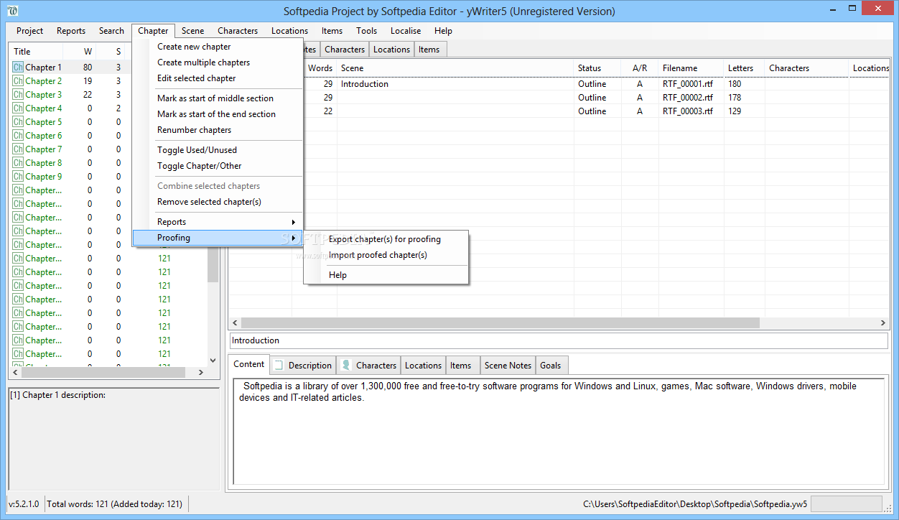Select Mark as start of middle section
The height and width of the screenshot is (520, 899).
218,98
